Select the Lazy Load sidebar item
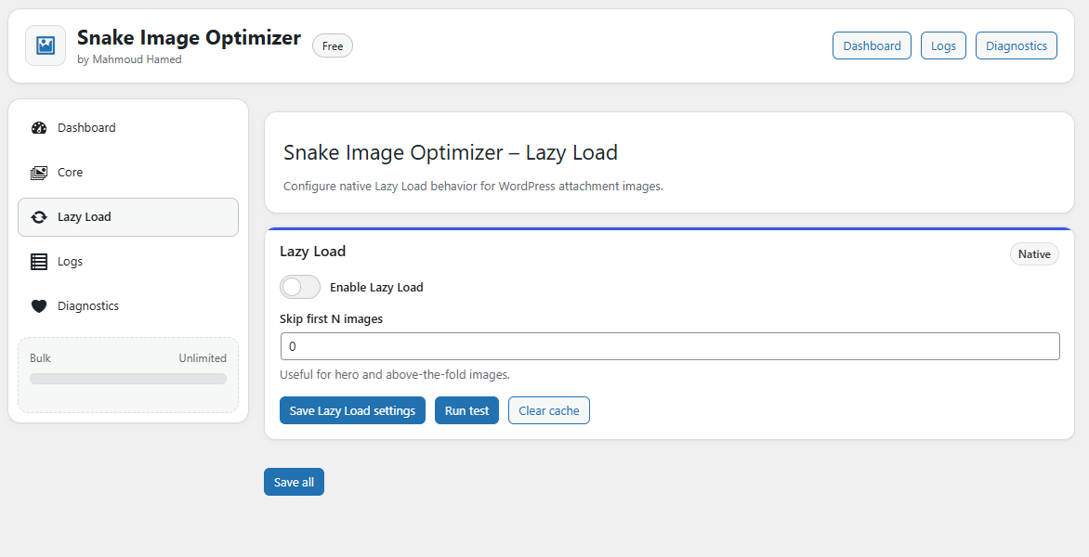 [x=128, y=217]
